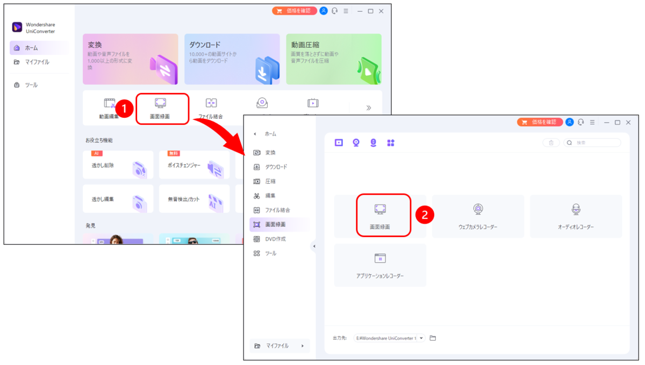
Task: Select 変換 in the recorder window sidebar
Action: 279,153
